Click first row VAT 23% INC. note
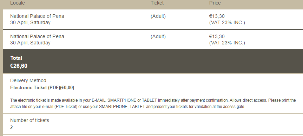The width and height of the screenshot is (303, 136). point(227,23)
